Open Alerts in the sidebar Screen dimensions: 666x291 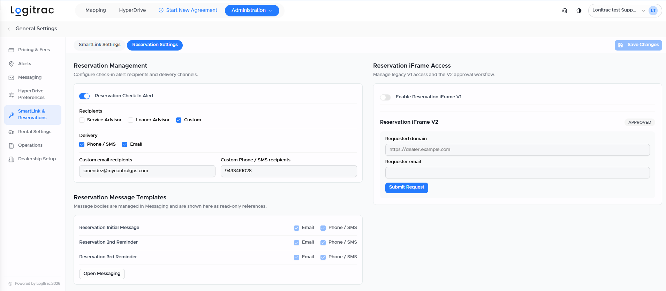tap(33, 64)
